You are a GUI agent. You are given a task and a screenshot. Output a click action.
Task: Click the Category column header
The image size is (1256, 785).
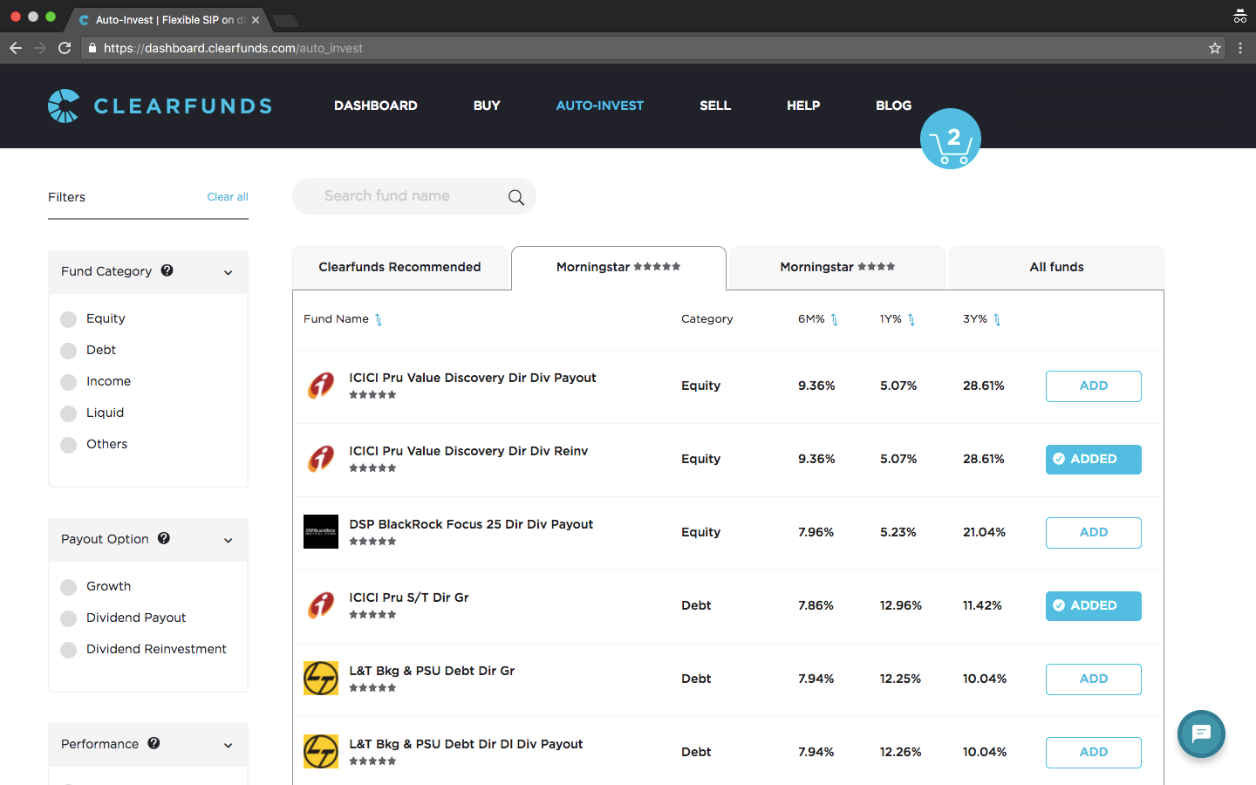707,319
